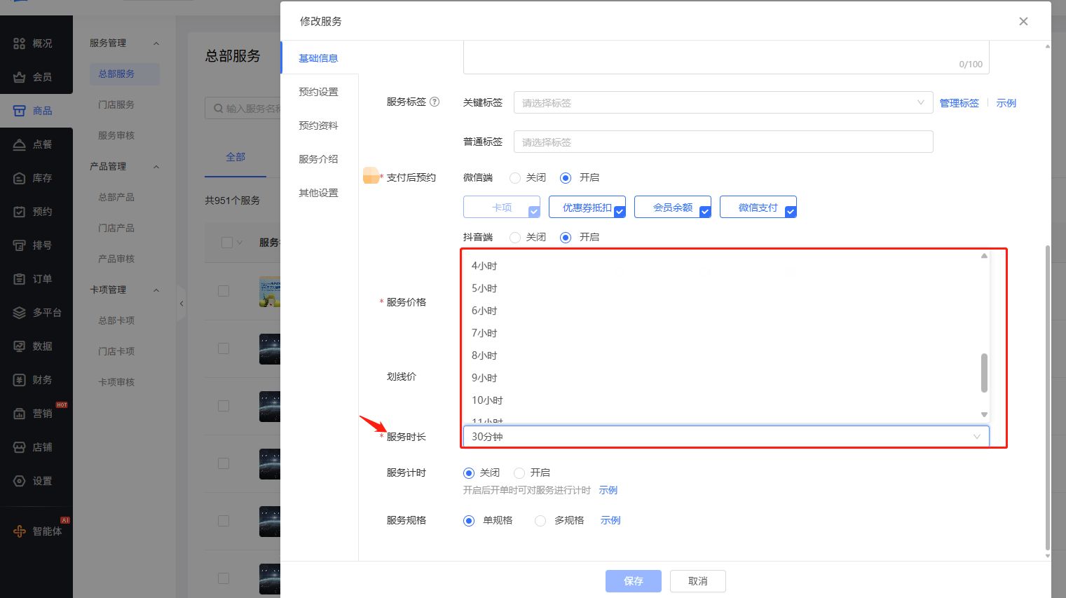Image resolution: width=1066 pixels, height=598 pixels.
Task: Expand the 服务时长 dropdown showing 30分钟
Action: click(725, 437)
